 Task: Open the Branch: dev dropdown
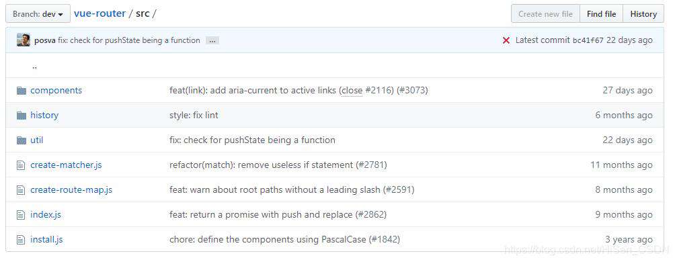click(38, 14)
